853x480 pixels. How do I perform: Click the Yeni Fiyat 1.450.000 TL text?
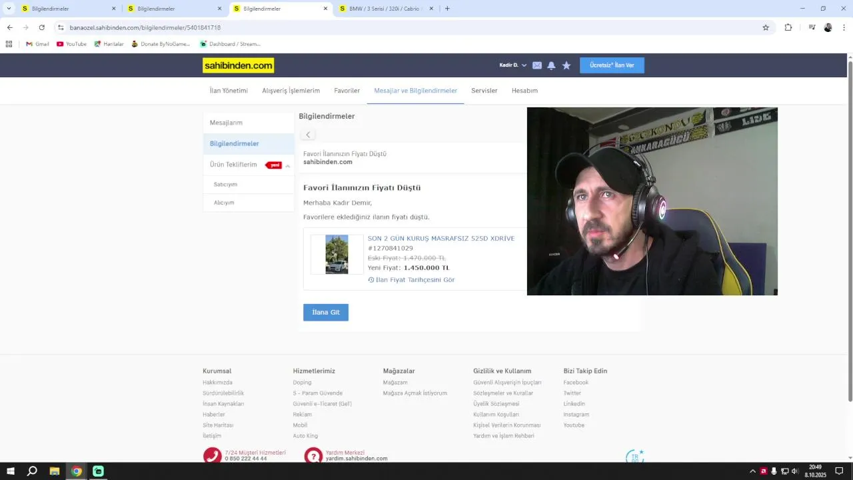pos(409,268)
